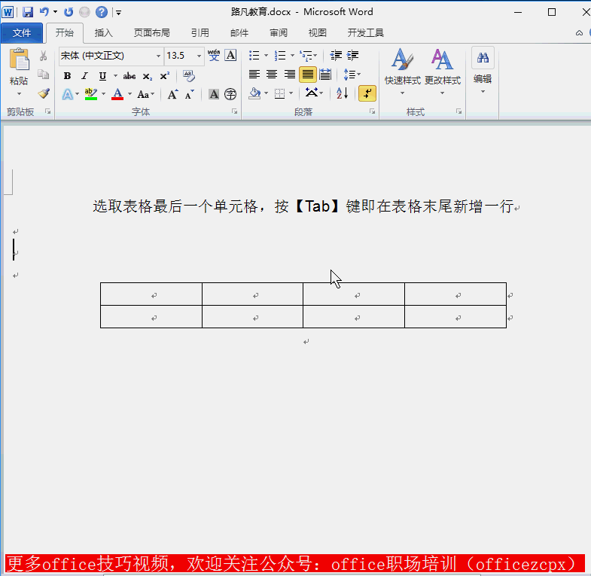This screenshot has width=591, height=576.
Task: Cut selection with the scissors icon
Action: (x=44, y=56)
